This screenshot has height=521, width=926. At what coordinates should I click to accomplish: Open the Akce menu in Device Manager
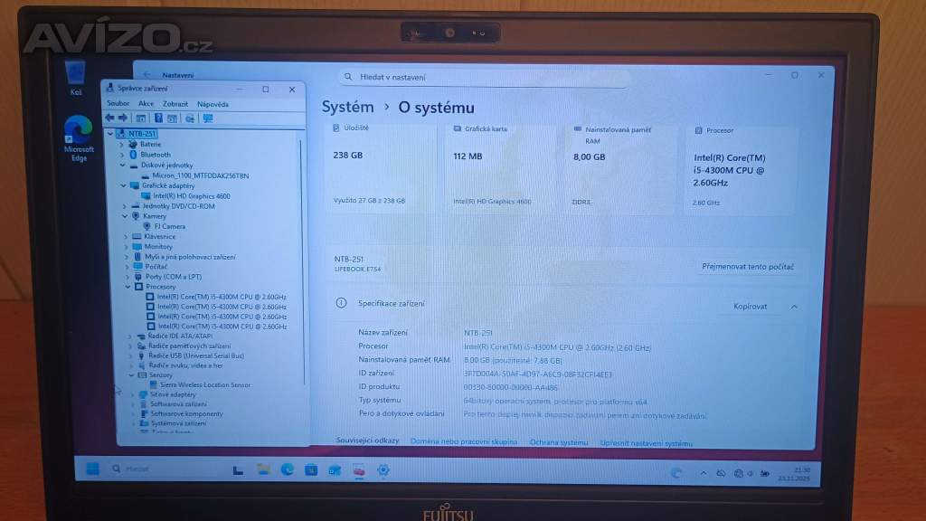click(x=146, y=104)
